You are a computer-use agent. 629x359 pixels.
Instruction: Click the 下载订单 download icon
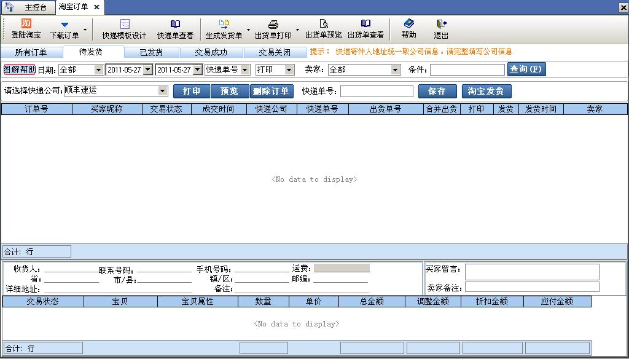tap(64, 25)
